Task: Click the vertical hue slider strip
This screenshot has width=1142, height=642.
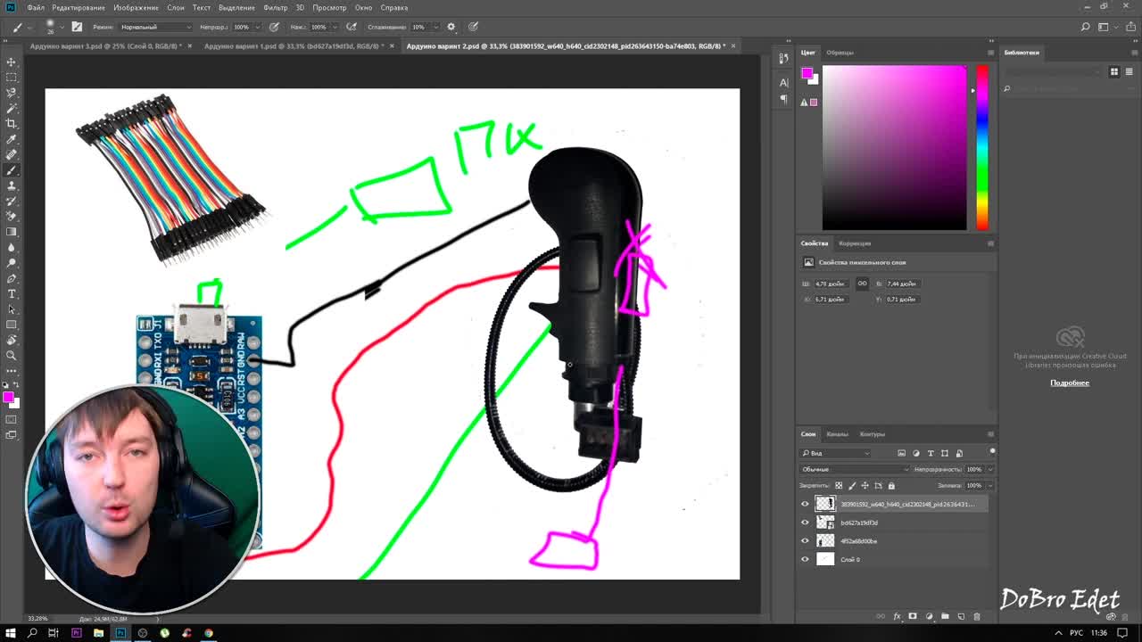Action: (981, 147)
